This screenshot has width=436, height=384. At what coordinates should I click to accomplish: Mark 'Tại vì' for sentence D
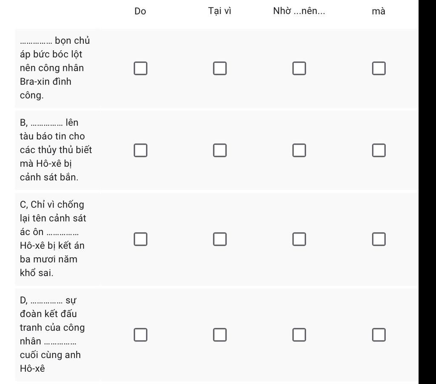pos(220,335)
